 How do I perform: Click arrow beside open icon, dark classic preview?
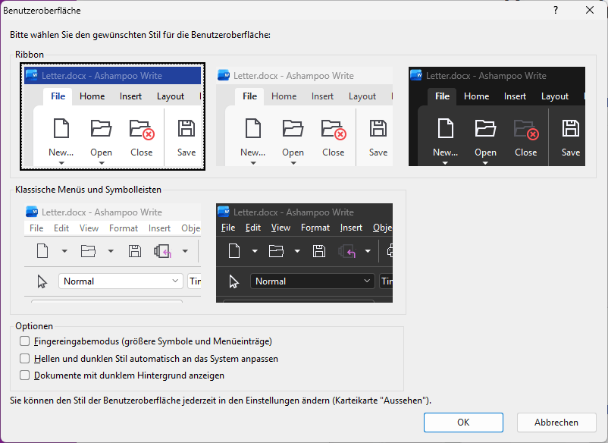(297, 251)
